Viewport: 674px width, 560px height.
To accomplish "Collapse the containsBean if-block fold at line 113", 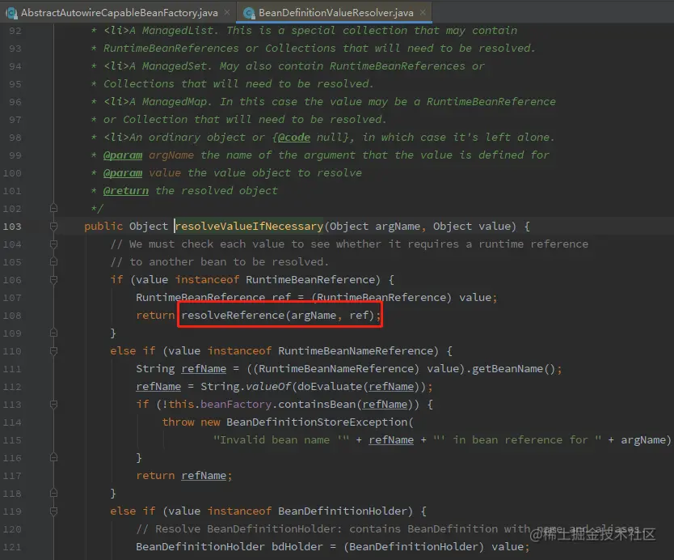I will pos(53,404).
